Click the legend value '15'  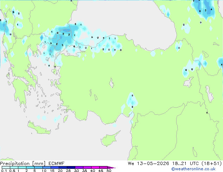click(x=52, y=171)
